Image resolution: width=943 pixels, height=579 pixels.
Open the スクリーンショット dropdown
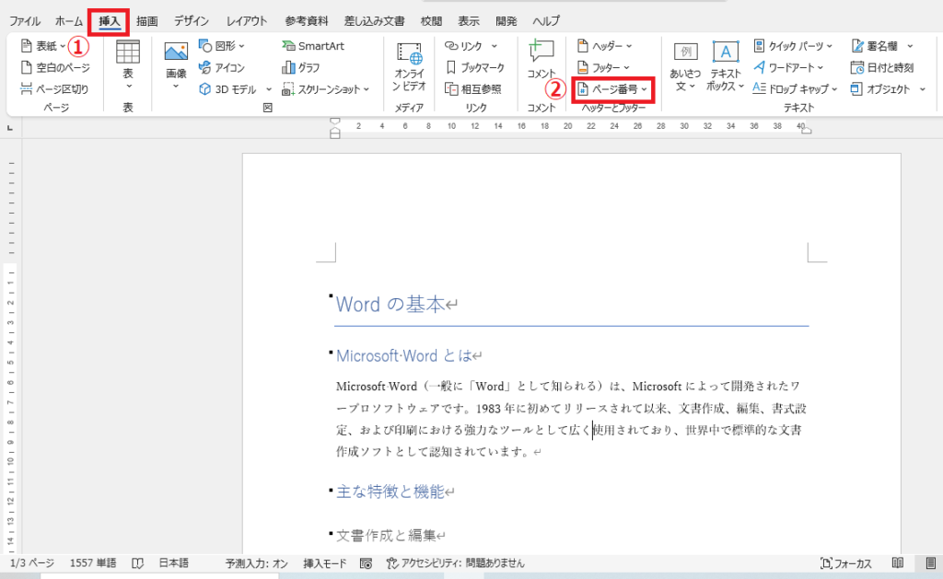tap(325, 89)
